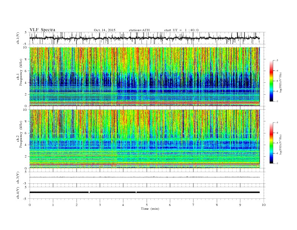Viewport: 297px width, 230px height.
Task: Click the "1" tick on the time axis
Action: (53, 205)
